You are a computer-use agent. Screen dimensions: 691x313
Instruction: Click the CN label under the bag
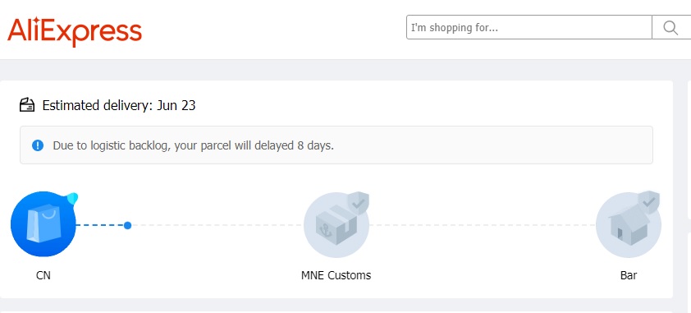point(43,275)
